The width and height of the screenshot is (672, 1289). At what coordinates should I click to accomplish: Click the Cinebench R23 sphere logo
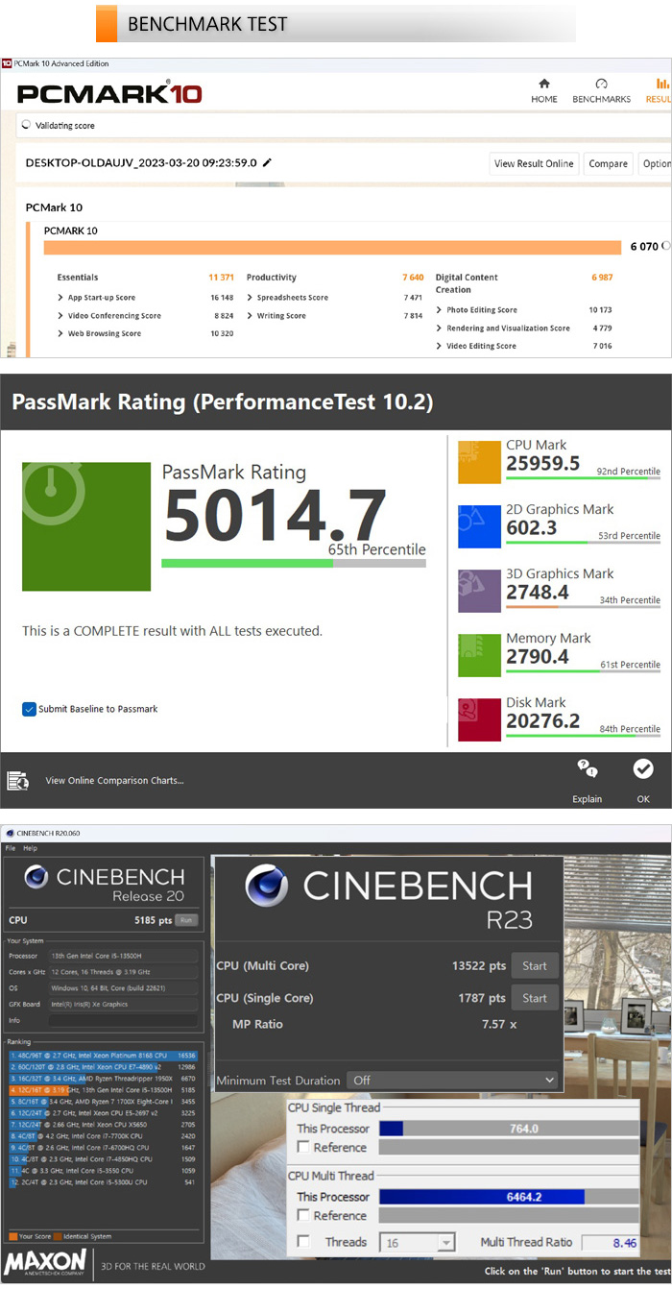(266, 887)
